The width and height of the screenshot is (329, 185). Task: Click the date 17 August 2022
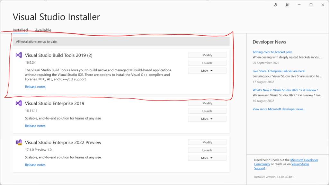tap(263, 82)
